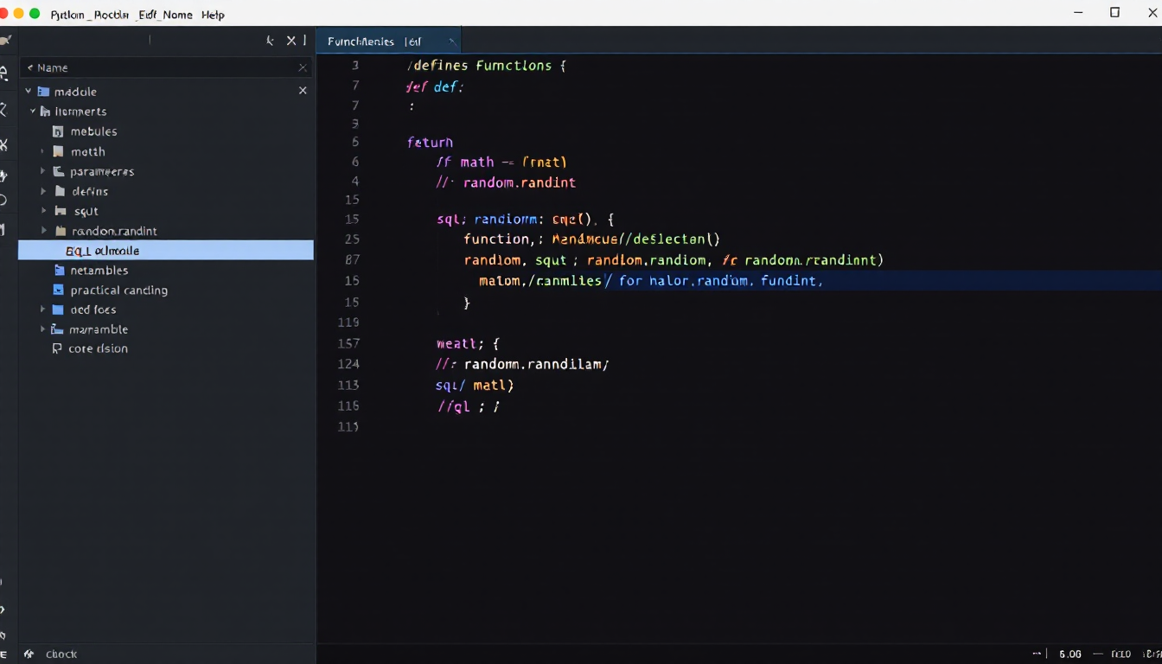Click the X icon on module row

303,91
